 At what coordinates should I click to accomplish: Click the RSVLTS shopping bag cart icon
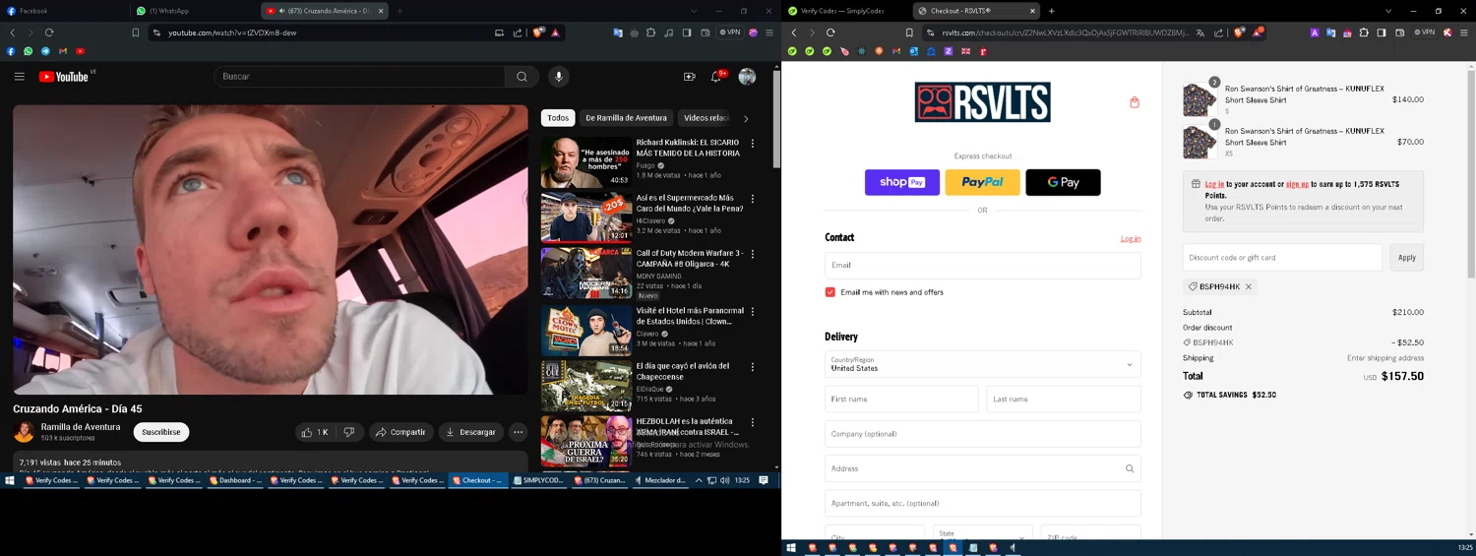(x=1135, y=102)
